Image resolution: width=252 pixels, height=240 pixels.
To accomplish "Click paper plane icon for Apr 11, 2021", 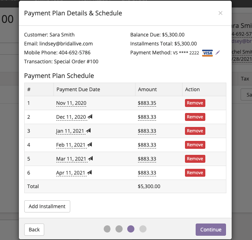I will tap(89, 172).
